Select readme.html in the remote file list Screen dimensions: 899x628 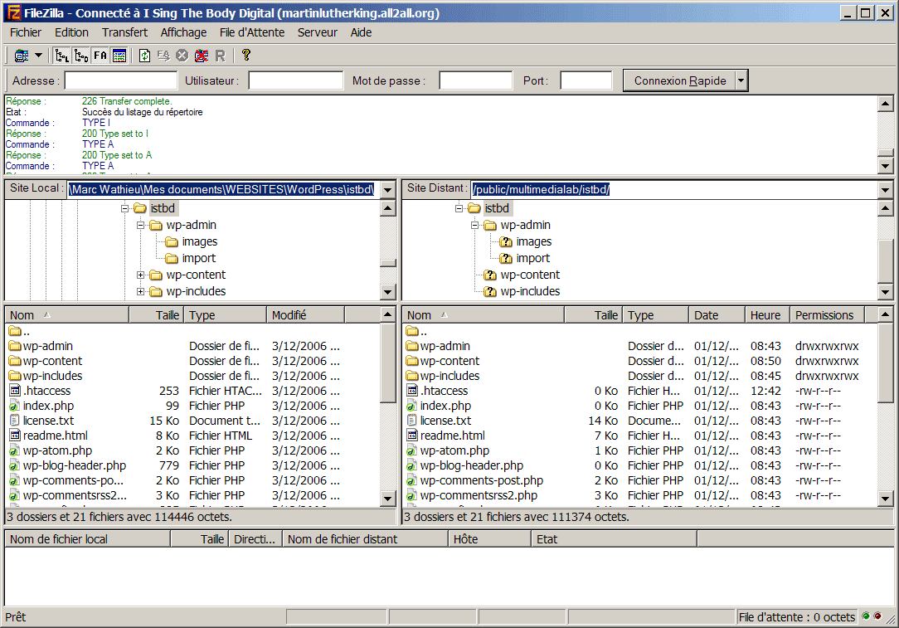coord(452,436)
